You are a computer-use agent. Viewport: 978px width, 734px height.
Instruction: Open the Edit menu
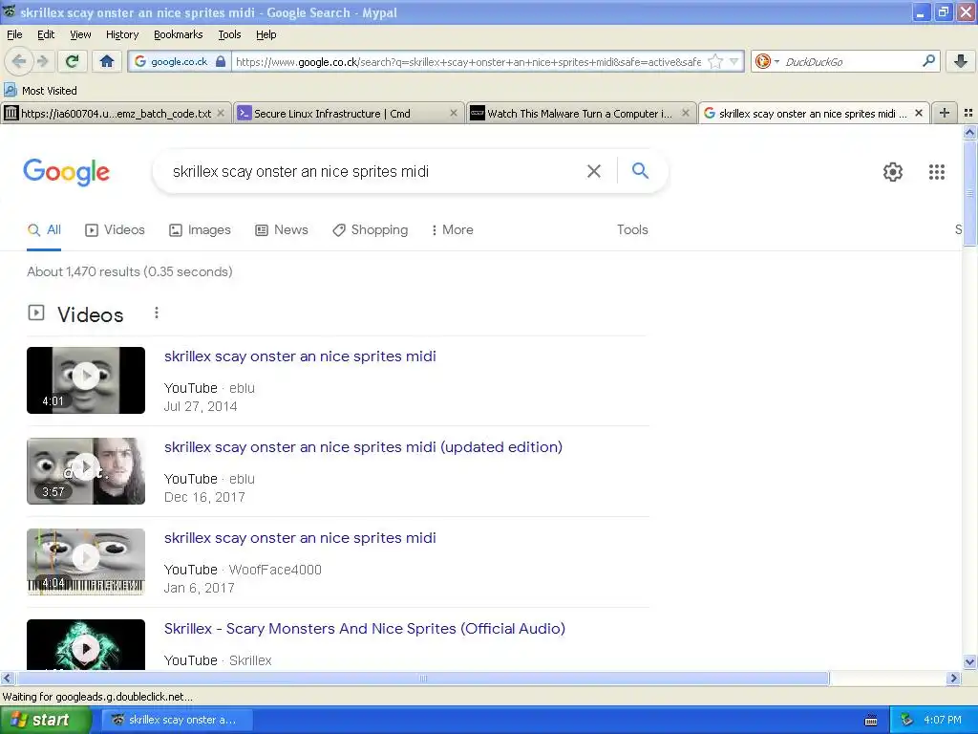[46, 34]
